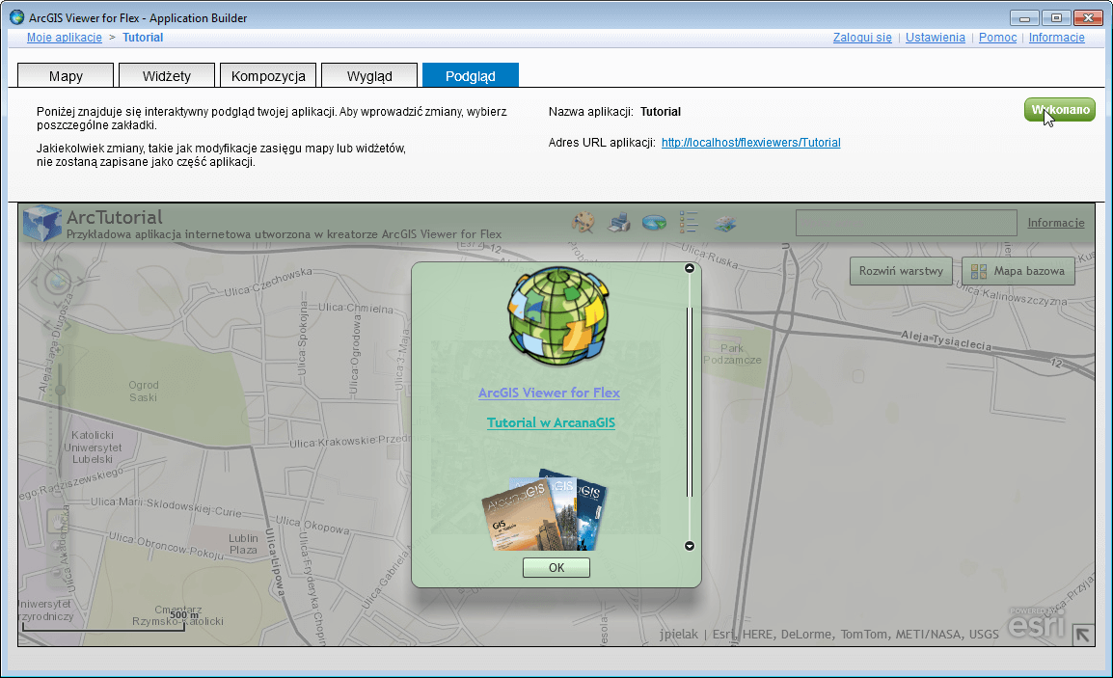1113x678 pixels.
Task: Click the 500 m scale bar label
Action: pyautogui.click(x=184, y=614)
